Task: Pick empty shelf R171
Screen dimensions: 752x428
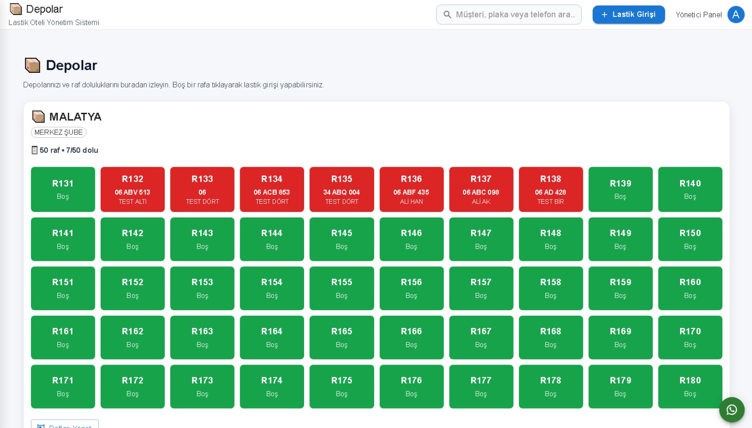Action: tap(63, 387)
